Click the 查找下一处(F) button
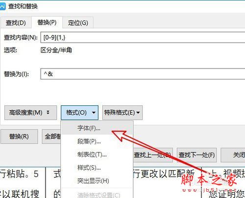This screenshot has width=245, height=198. tap(196, 155)
